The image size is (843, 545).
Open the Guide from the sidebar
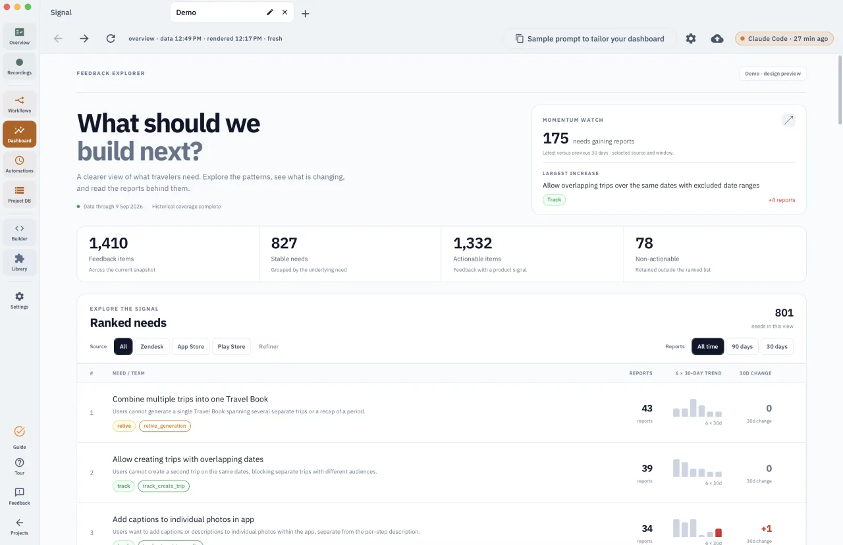[19, 436]
